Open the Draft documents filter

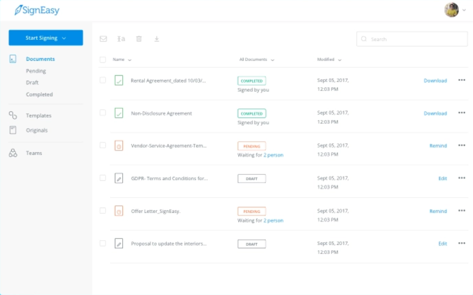coord(32,83)
